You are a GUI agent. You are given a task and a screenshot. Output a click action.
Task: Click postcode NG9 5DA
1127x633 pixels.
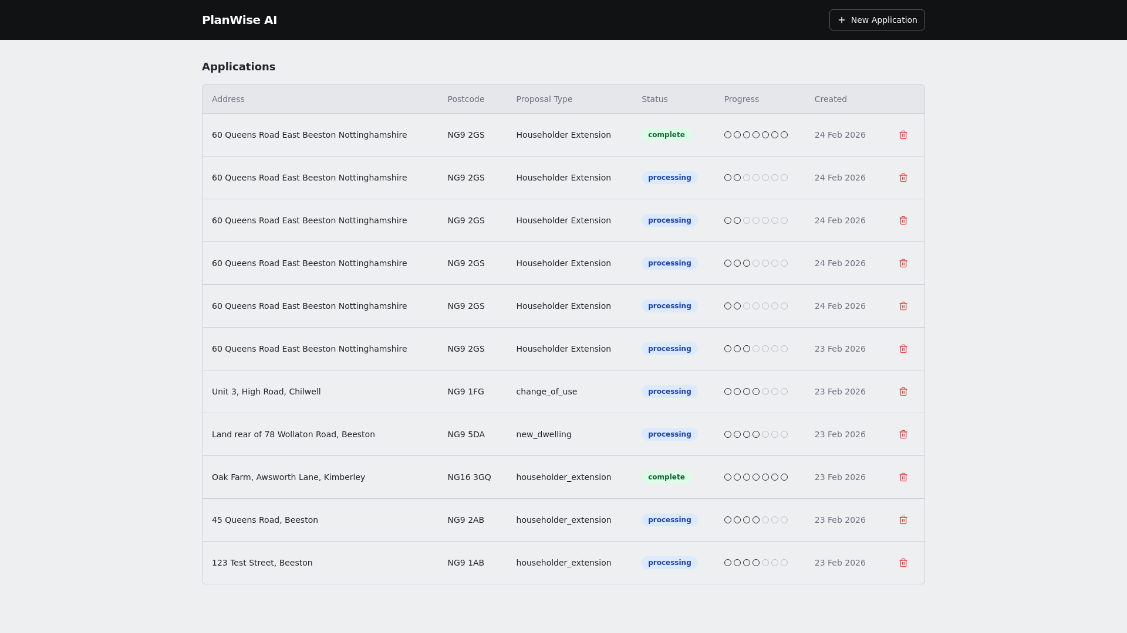click(x=466, y=434)
